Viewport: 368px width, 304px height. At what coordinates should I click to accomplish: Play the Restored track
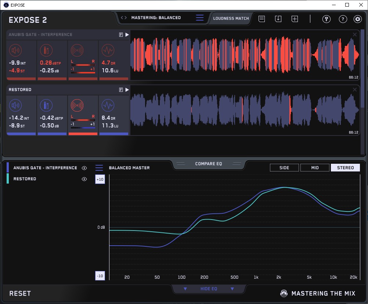[x=127, y=90]
